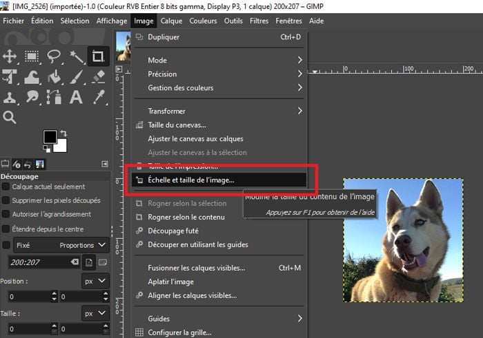This screenshot has height=338, width=483.
Task: Select the Move tool
Action: click(10, 56)
